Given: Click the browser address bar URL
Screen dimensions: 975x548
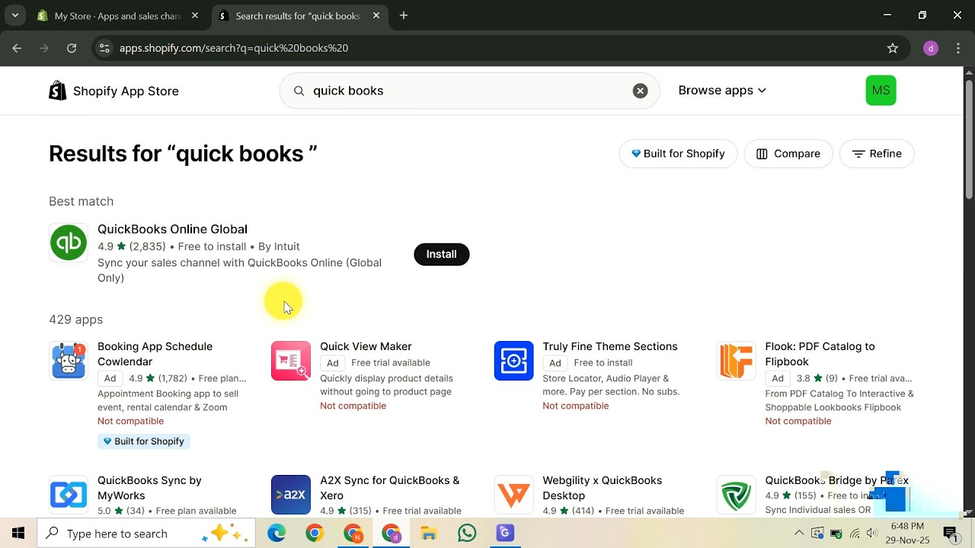Looking at the screenshot, I should click(234, 48).
